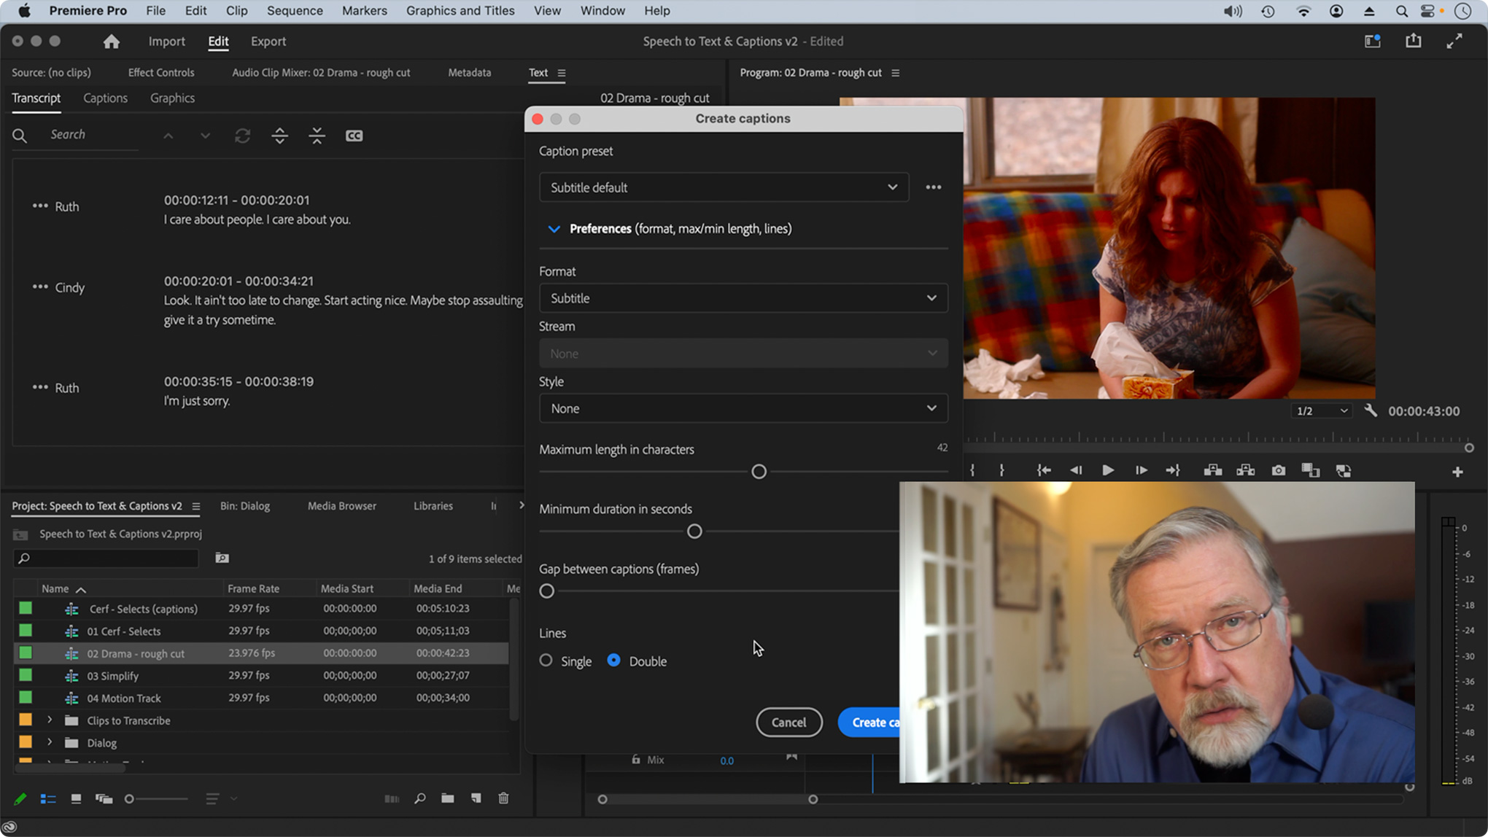Switch to the Graphics tab
1488x837 pixels.
click(172, 98)
